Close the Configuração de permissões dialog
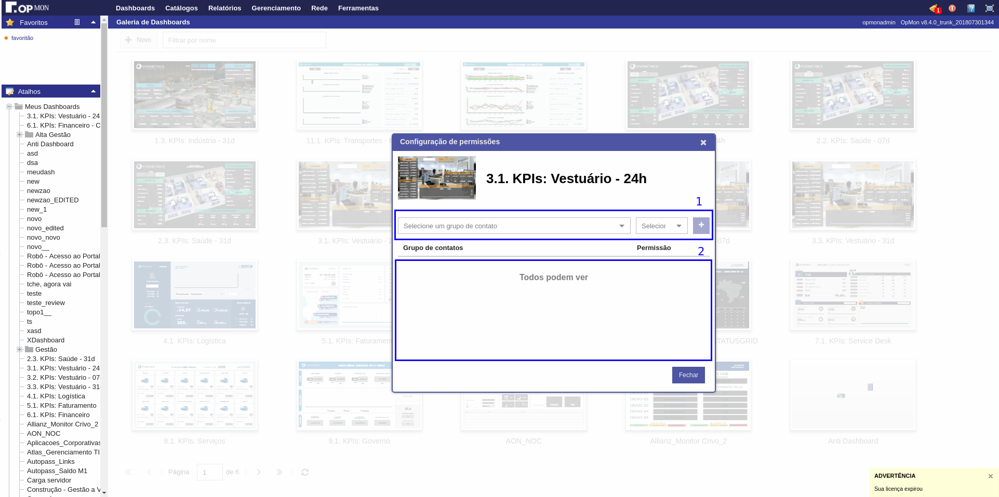The height and width of the screenshot is (497, 999). pyautogui.click(x=703, y=143)
